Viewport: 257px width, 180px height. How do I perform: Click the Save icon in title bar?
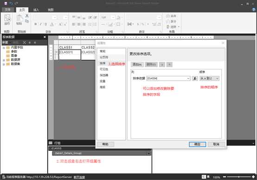[x=6, y=3]
